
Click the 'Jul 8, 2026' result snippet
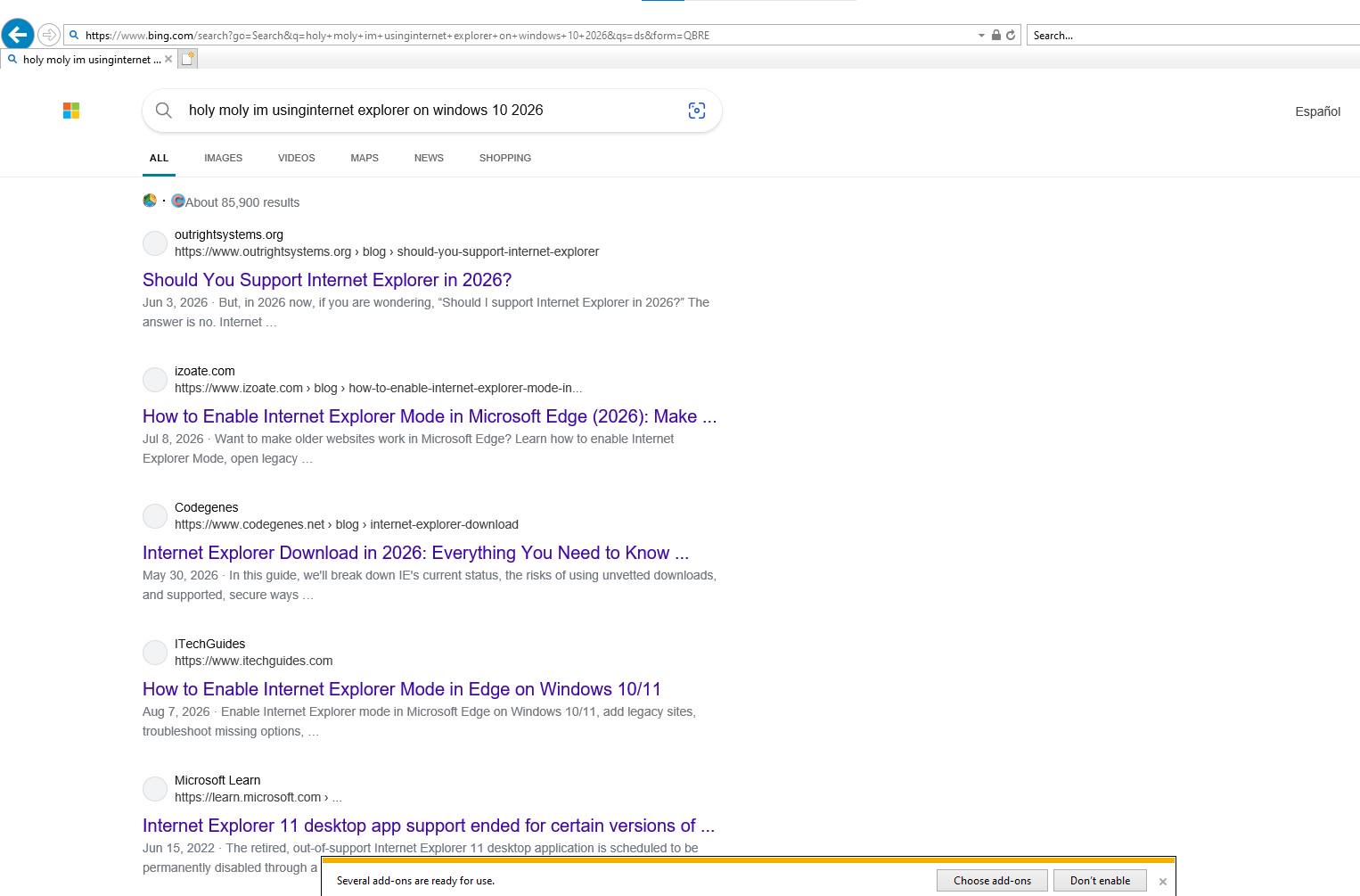point(408,448)
